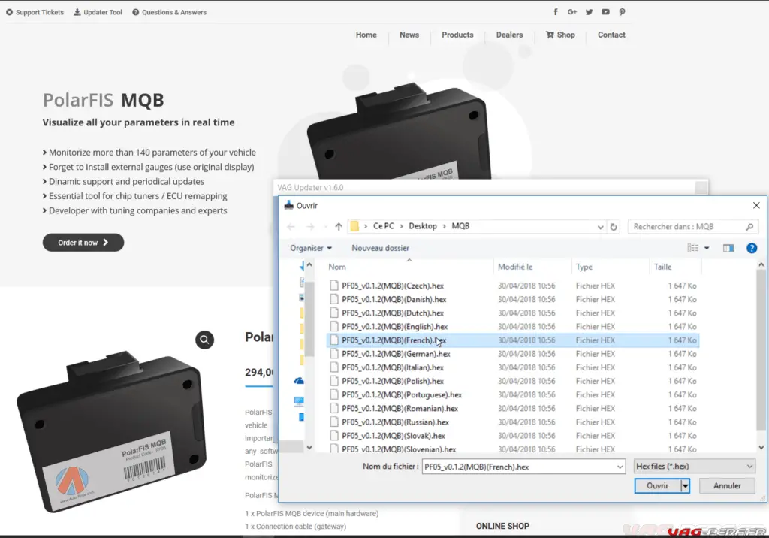Click the Refresh icon beside address bar
Viewport: 769px width, 538px height.
614,227
